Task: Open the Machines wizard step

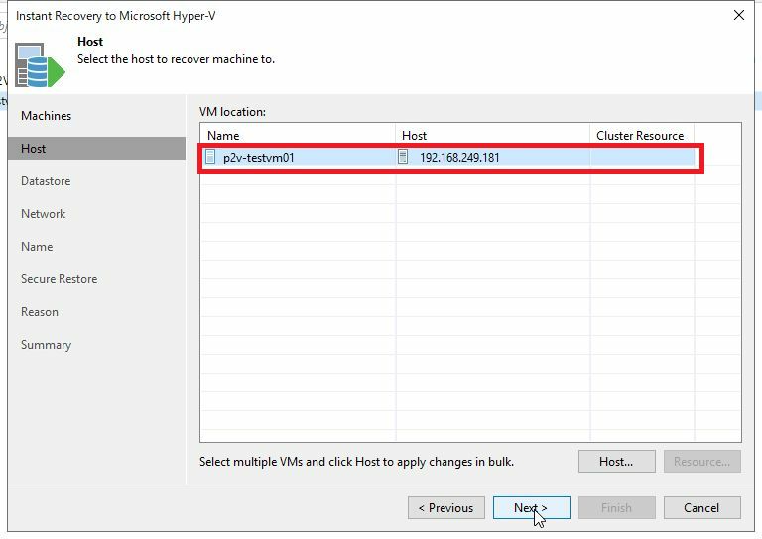Action: (47, 116)
